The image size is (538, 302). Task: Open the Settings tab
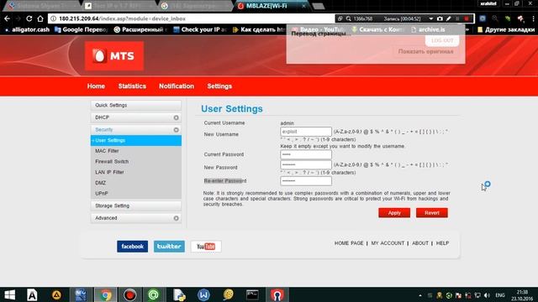[x=219, y=86]
